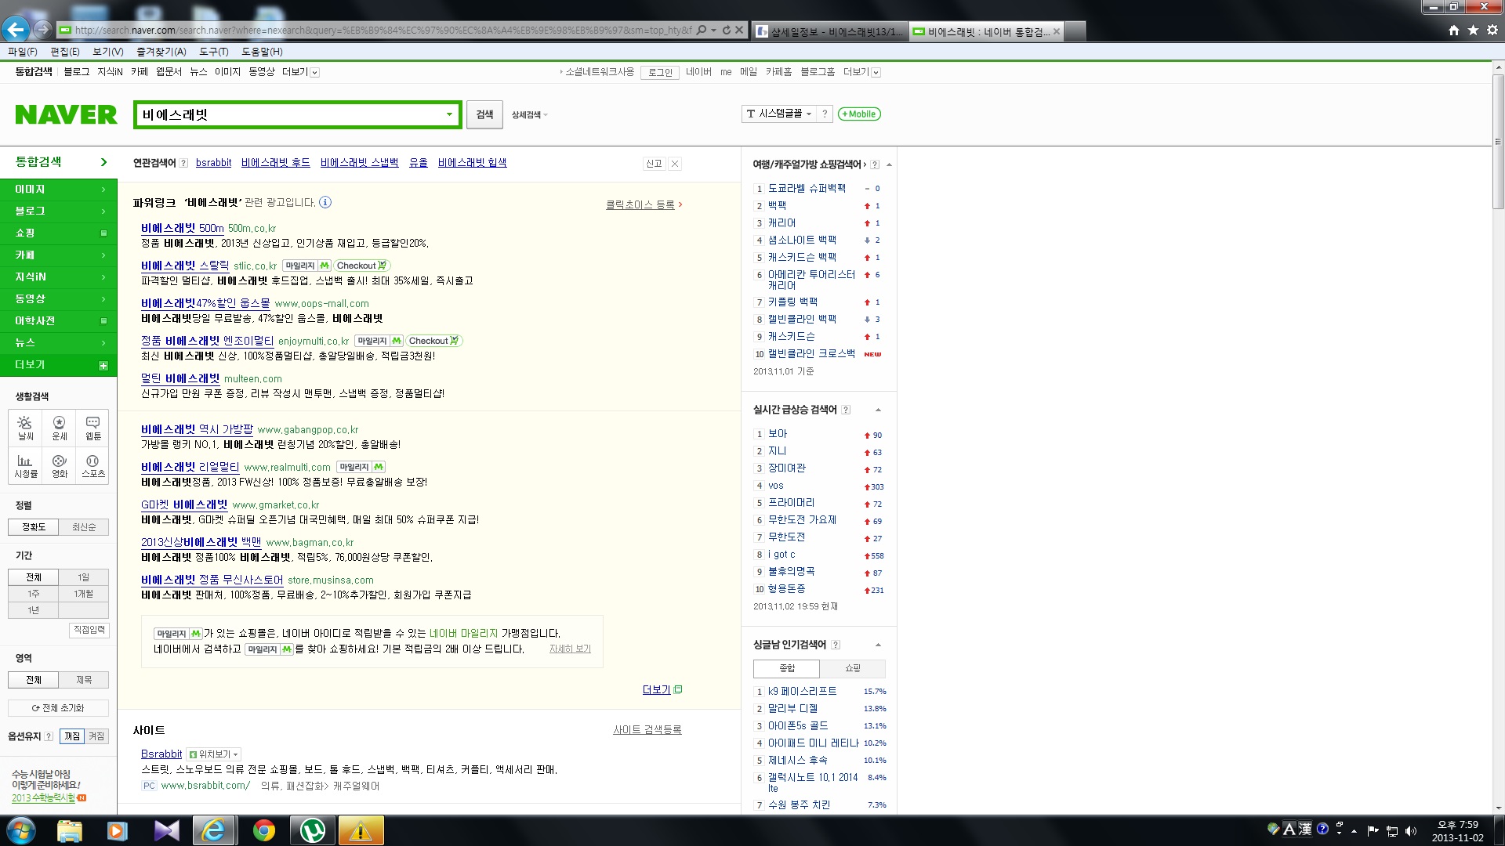Open Windows Explorer folder on taskbar

[69, 830]
